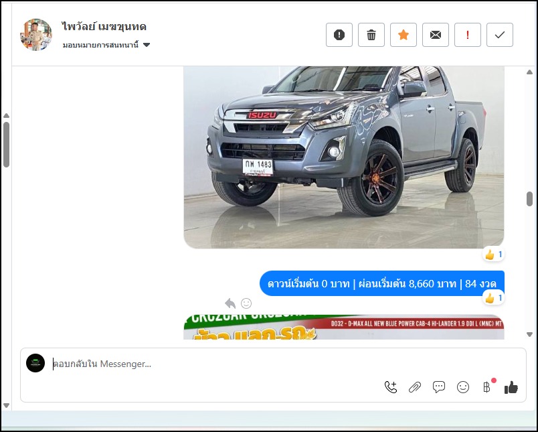Attach a file with the paperclip icon
Image resolution: width=538 pixels, height=432 pixels.
click(414, 387)
